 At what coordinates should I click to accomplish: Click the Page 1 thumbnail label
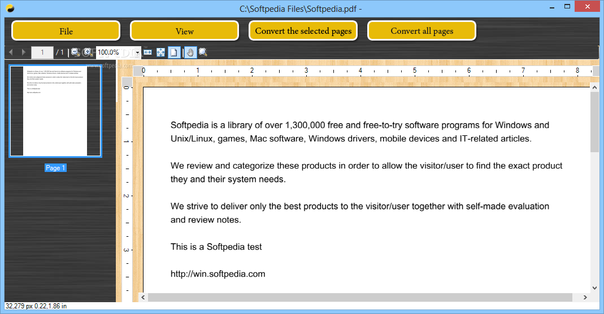click(x=55, y=168)
